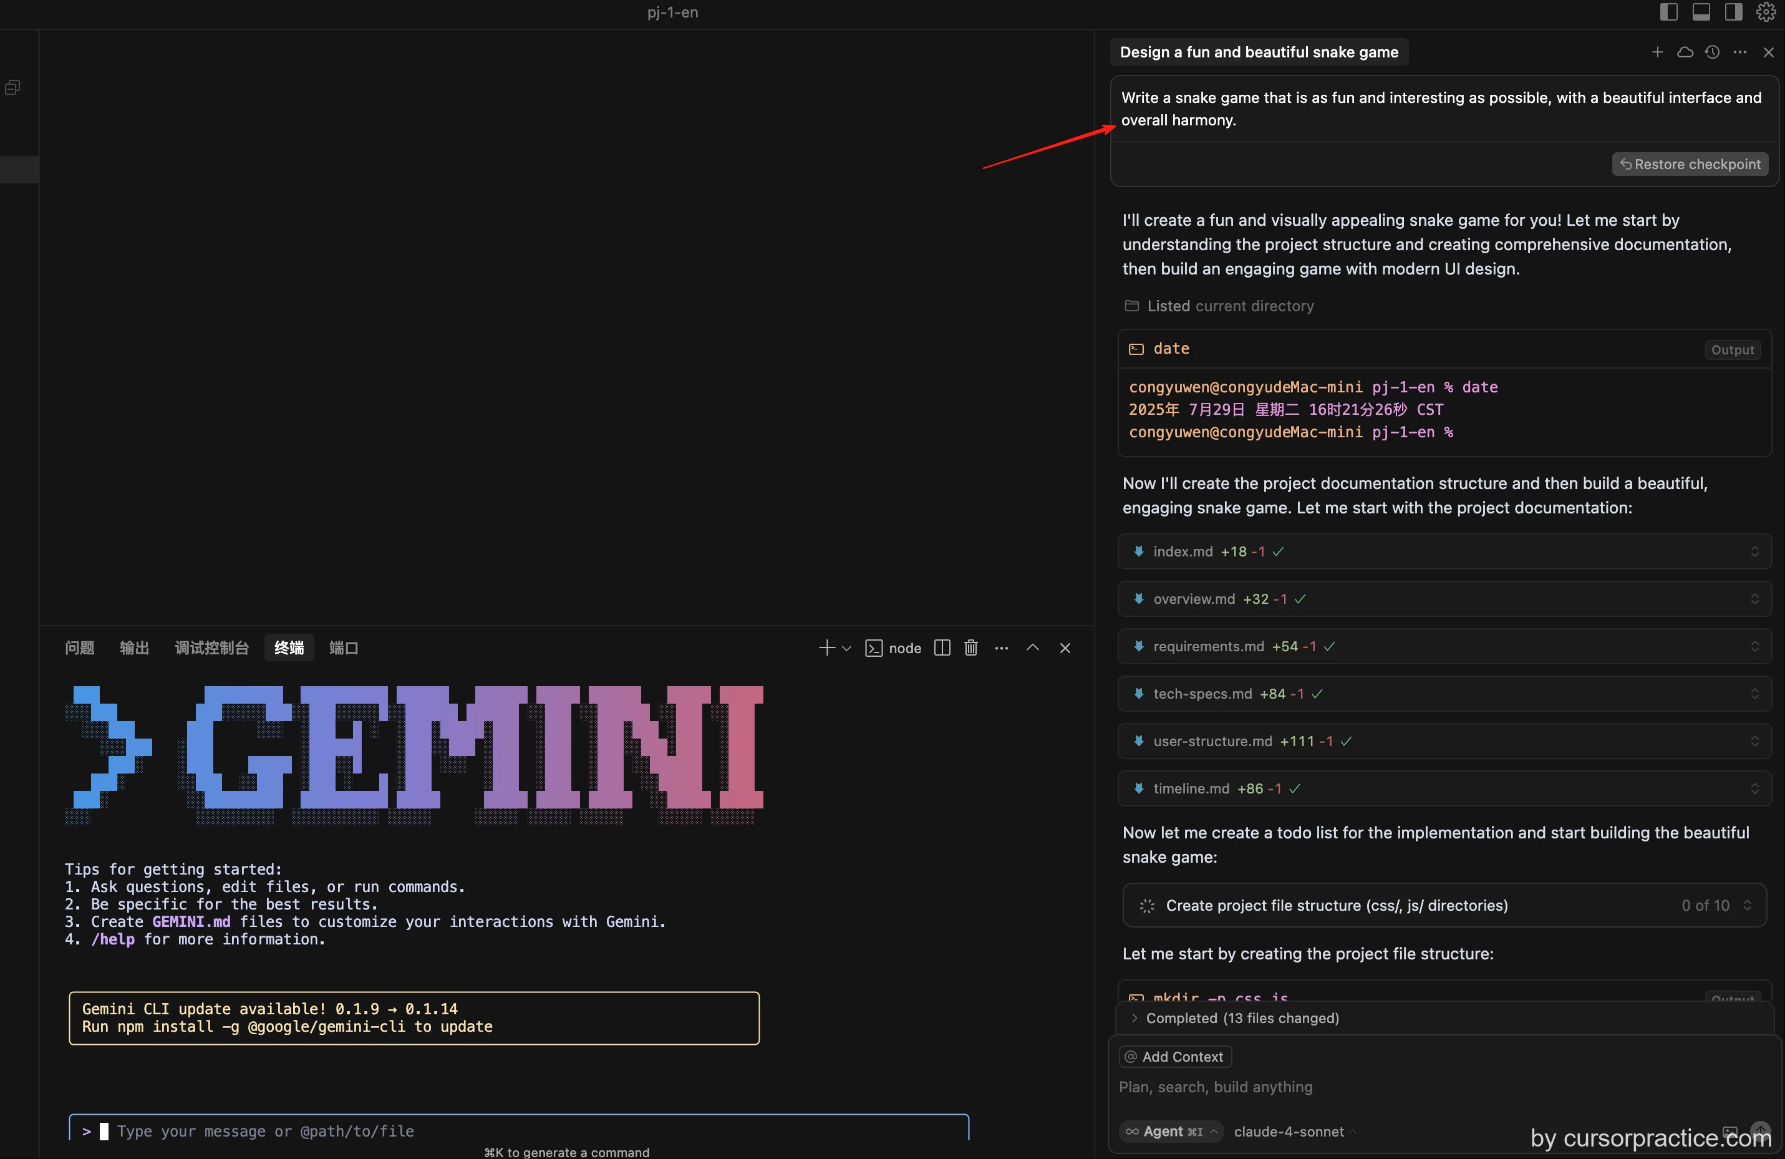Viewport: 1785px width, 1159px height.
Task: Switch to the 问题 panel tab
Action: tap(79, 647)
